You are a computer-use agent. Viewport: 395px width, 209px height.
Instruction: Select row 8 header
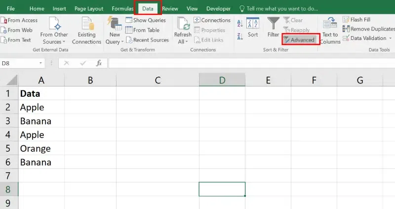coord(9,189)
